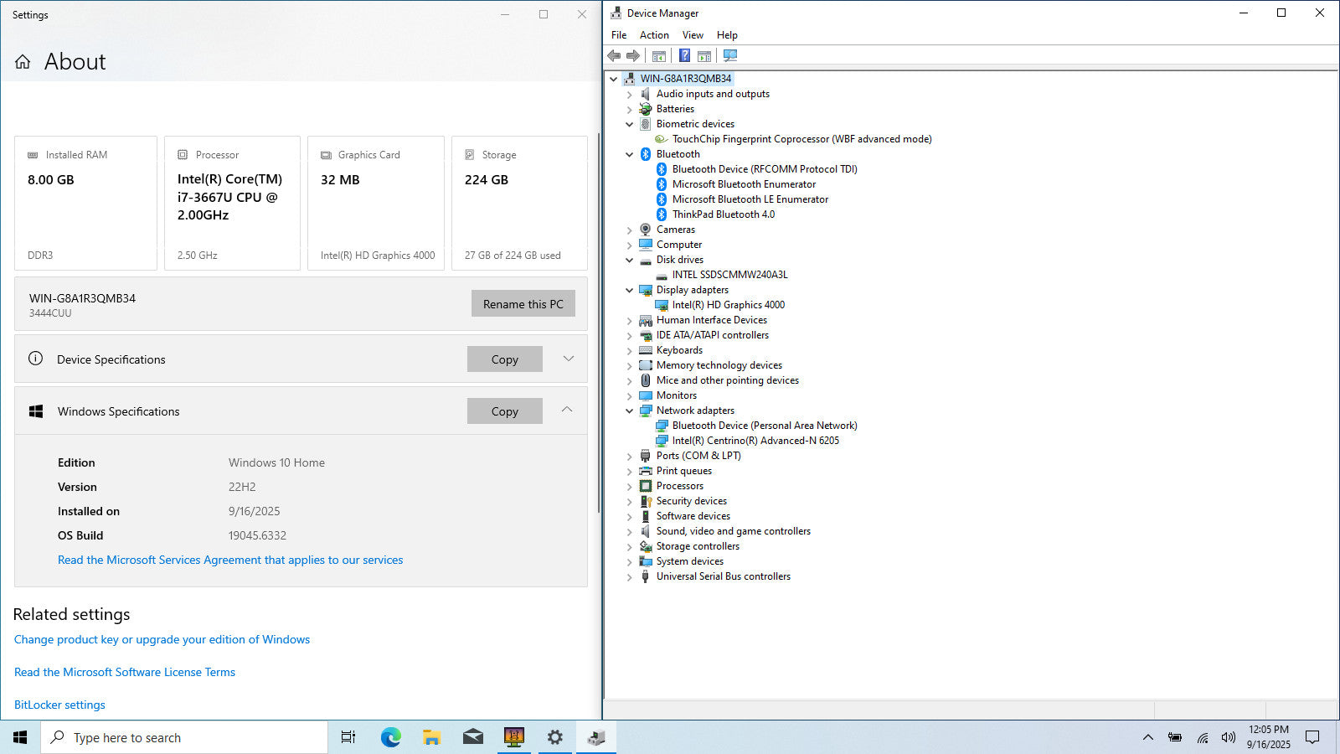Click the blue Help question mark icon
The height and width of the screenshot is (754, 1340).
[x=684, y=56]
